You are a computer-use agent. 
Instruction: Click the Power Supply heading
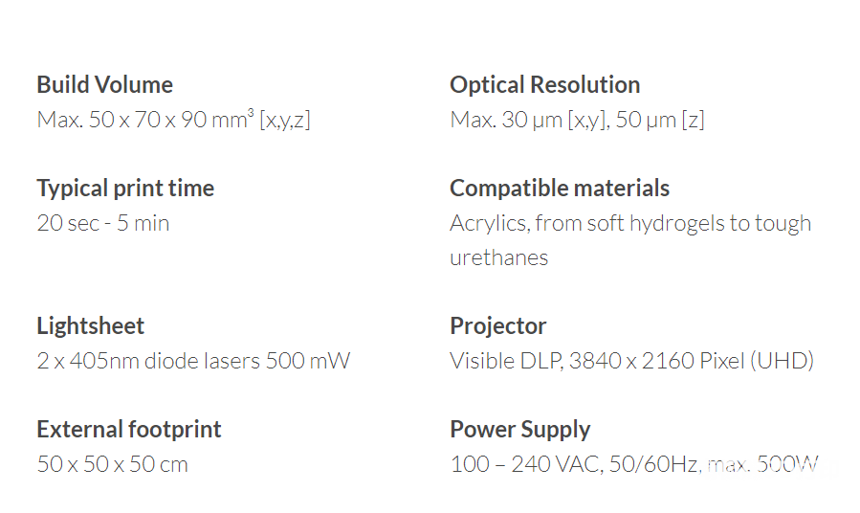pyautogui.click(x=520, y=429)
